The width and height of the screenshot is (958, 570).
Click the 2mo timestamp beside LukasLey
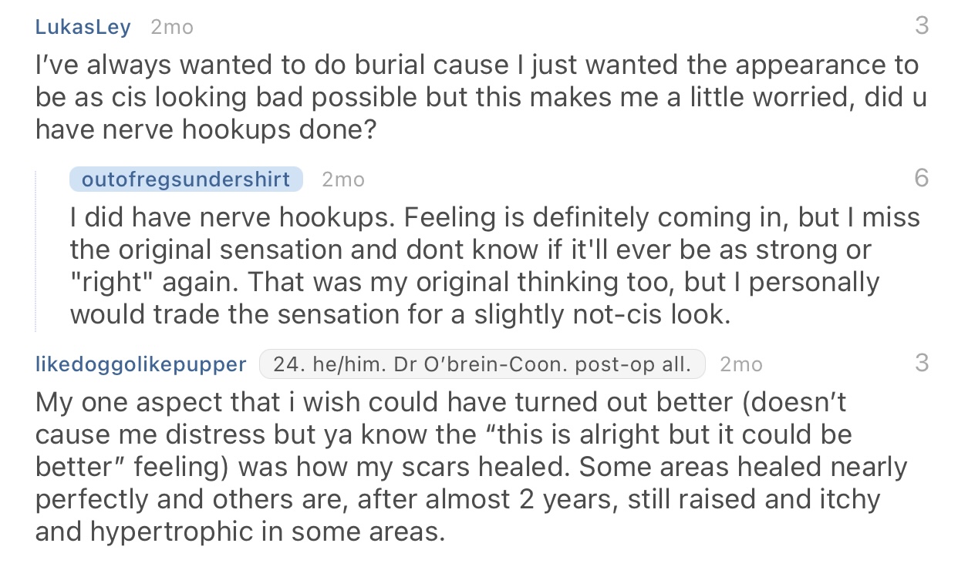(x=172, y=27)
